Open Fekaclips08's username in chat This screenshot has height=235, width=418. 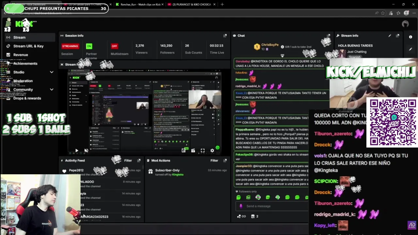pyautogui.click(x=244, y=155)
